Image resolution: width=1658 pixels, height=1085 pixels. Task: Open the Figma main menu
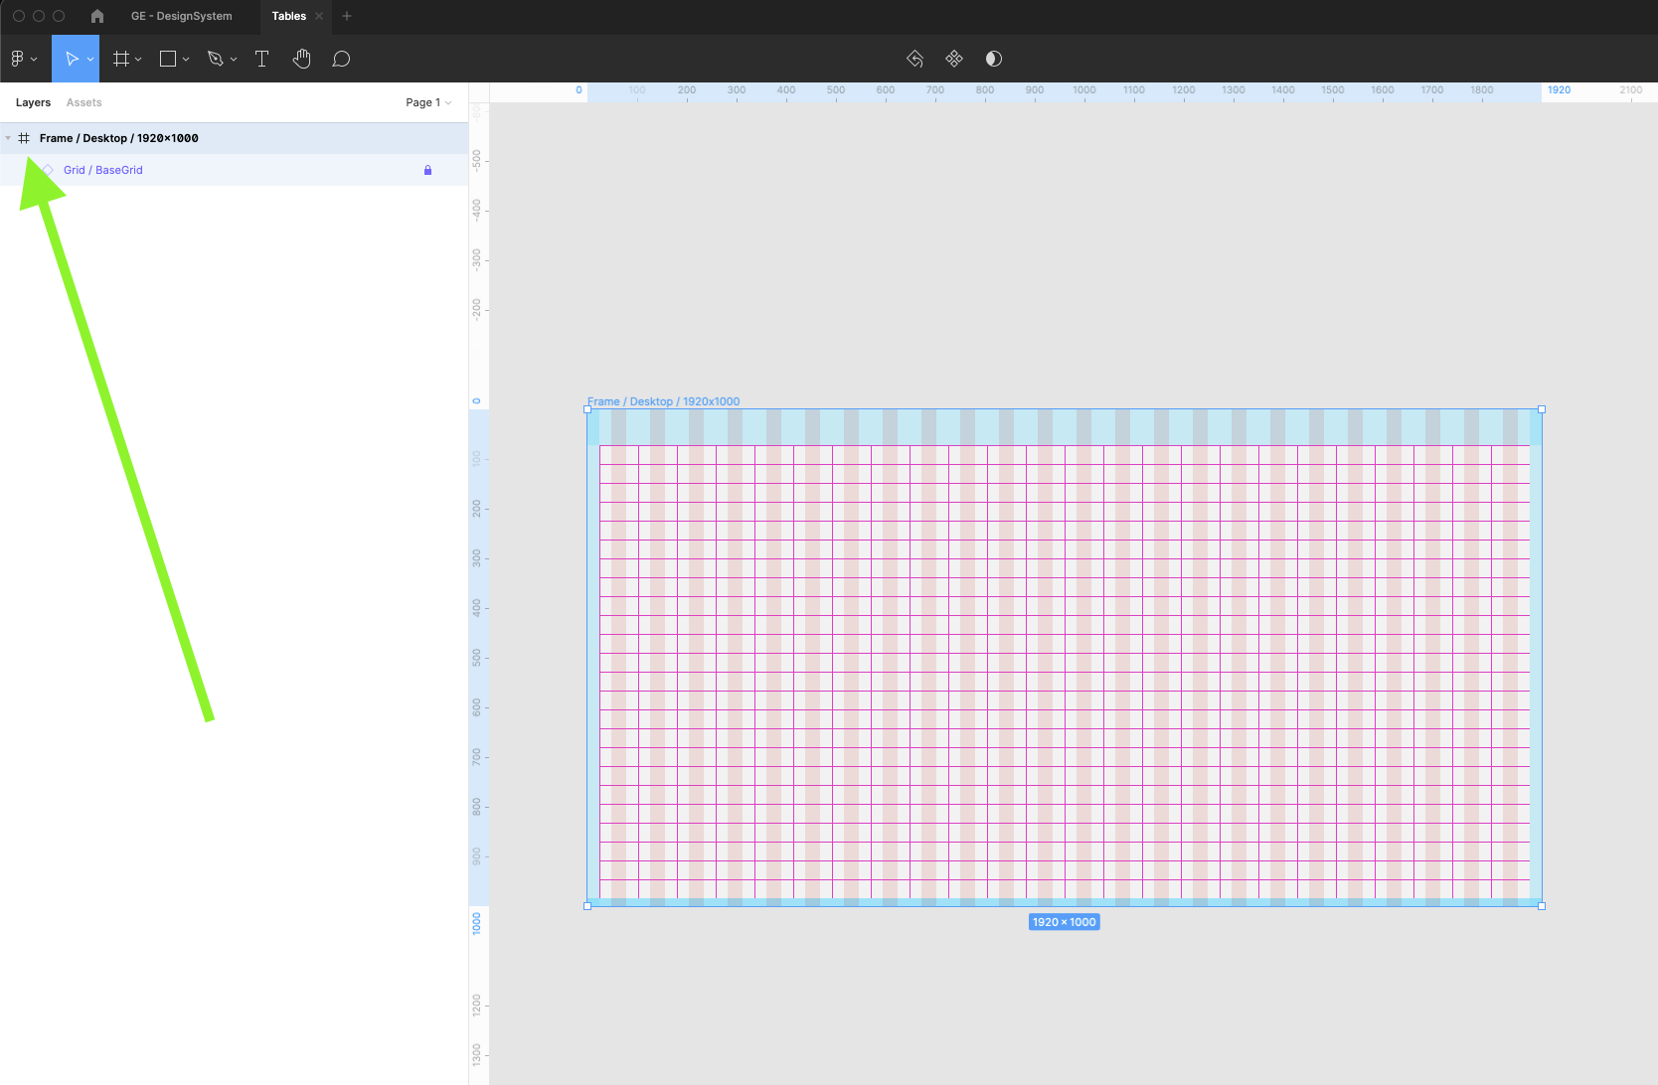pyautogui.click(x=23, y=60)
